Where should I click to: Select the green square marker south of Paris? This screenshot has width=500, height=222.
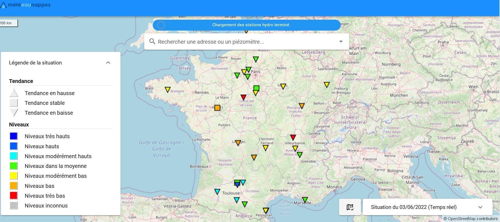pyautogui.click(x=256, y=88)
